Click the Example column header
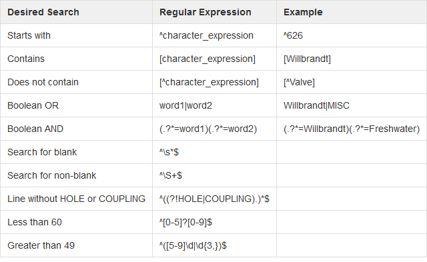Image resolution: width=427 pixels, height=262 pixels. point(303,12)
